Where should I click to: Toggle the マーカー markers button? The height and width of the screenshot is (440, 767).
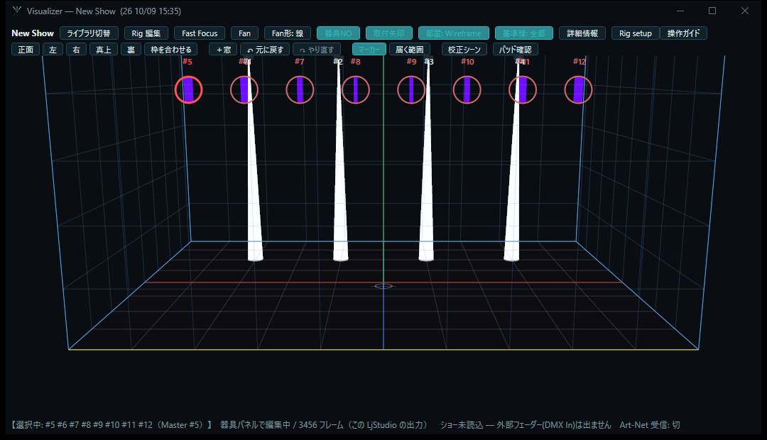coord(369,50)
